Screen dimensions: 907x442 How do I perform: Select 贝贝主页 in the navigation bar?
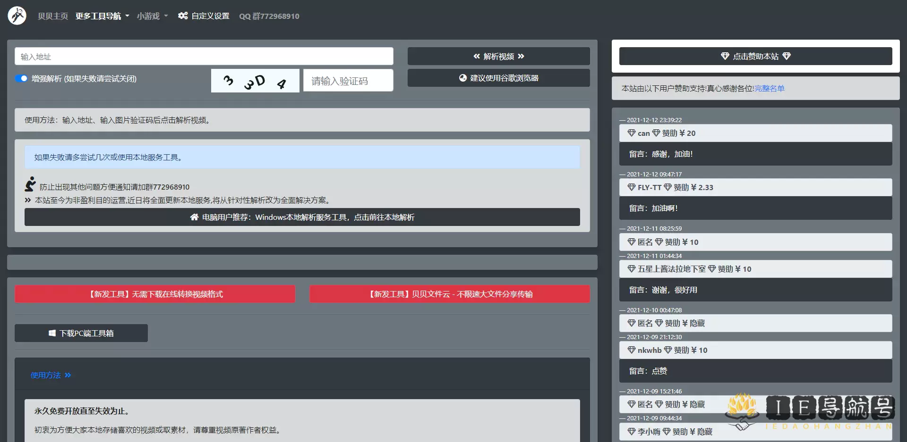52,16
